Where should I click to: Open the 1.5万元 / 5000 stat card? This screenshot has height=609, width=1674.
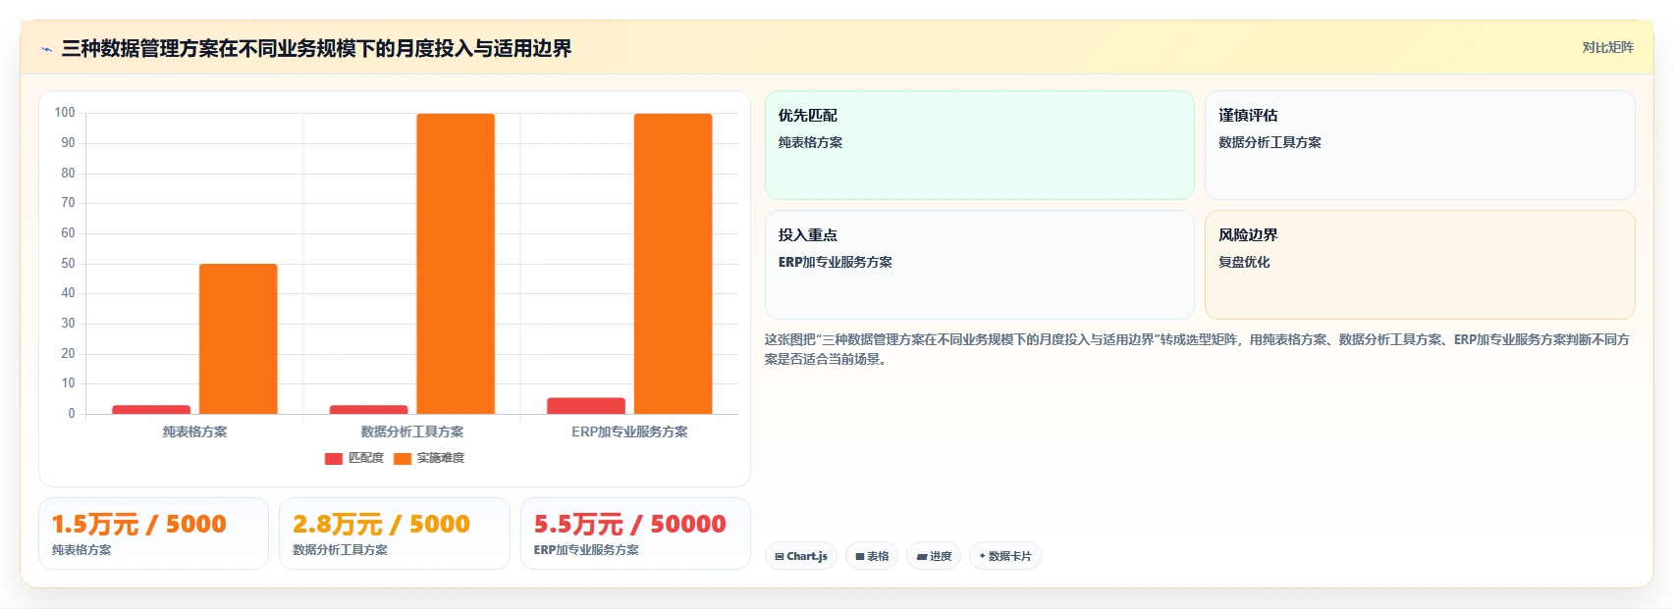[x=153, y=533]
